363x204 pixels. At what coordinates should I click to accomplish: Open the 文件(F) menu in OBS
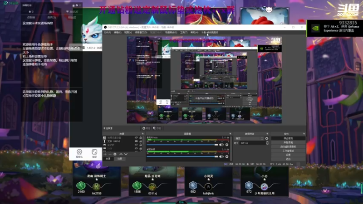107,32
